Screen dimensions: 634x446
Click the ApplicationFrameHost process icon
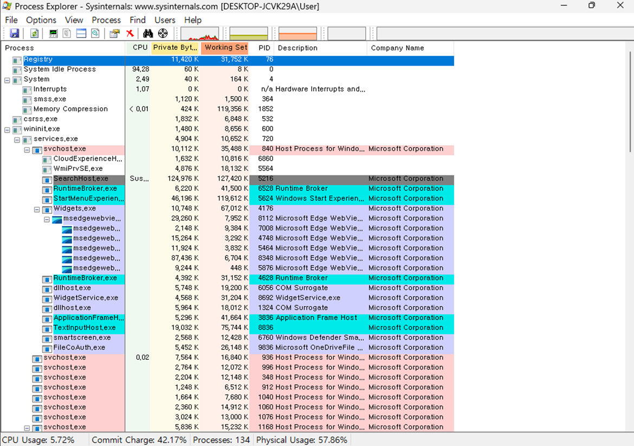(x=47, y=318)
